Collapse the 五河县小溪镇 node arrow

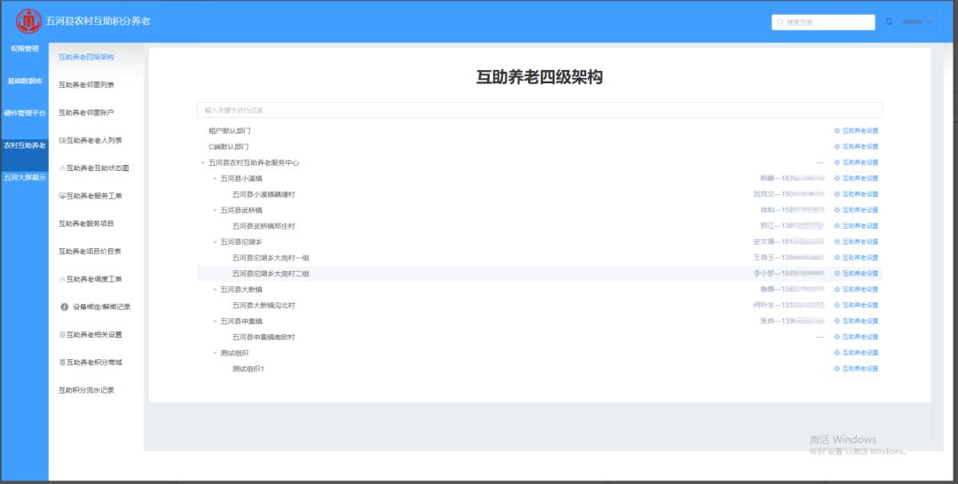tap(215, 179)
